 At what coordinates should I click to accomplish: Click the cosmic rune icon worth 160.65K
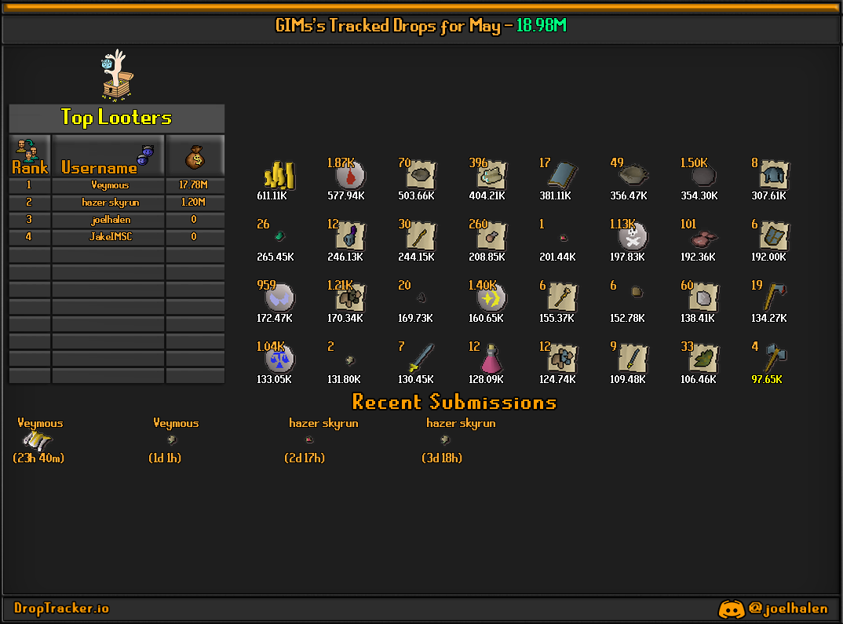[x=491, y=297]
